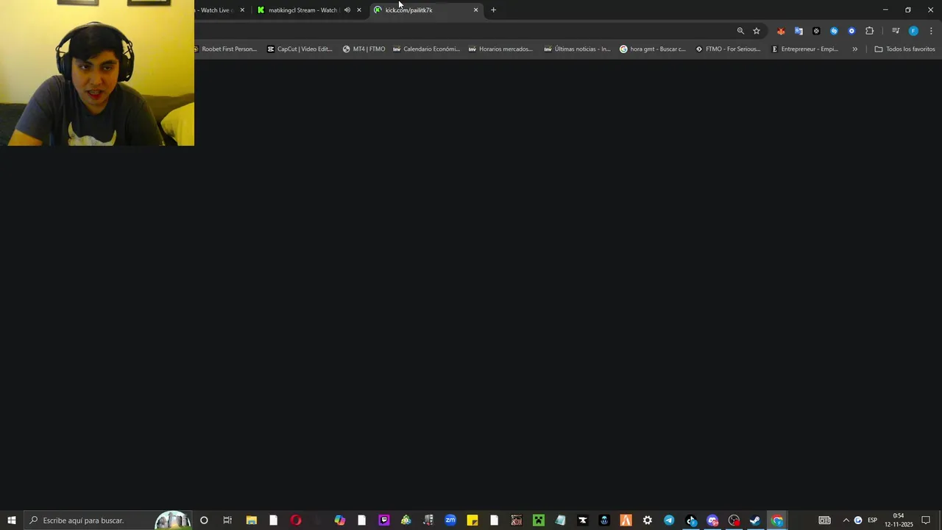Image resolution: width=942 pixels, height=530 pixels.
Task: Open the Calendario Económico bookmark
Action: 426,49
